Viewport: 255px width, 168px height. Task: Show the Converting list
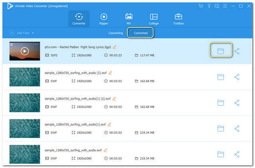(x=116, y=33)
